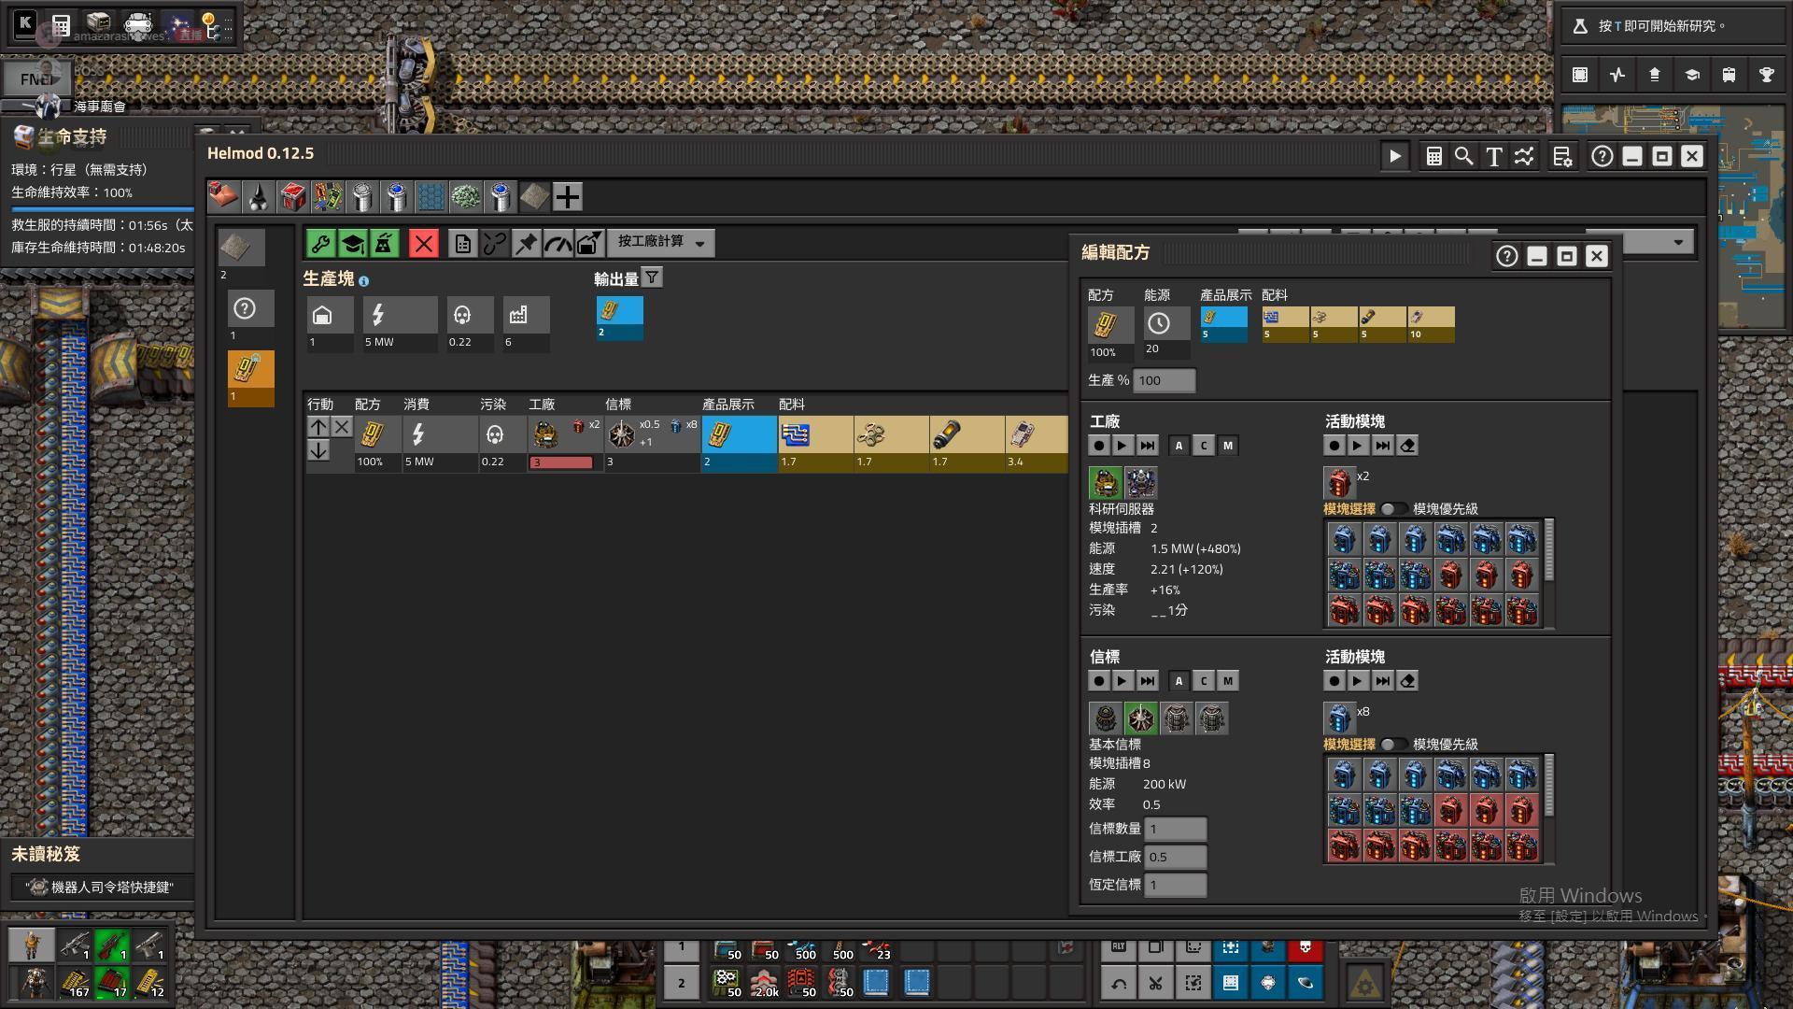Toggle beacon M option button
Viewport: 1793px width, 1009px height.
(1227, 681)
